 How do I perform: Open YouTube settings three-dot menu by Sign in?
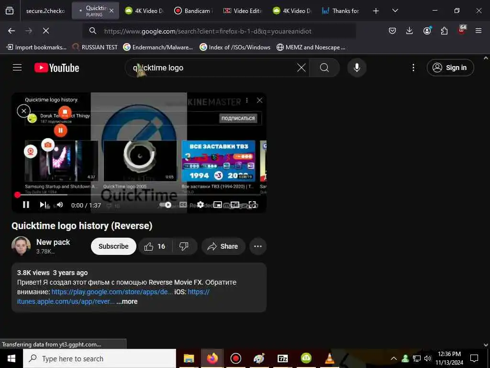pos(413,68)
